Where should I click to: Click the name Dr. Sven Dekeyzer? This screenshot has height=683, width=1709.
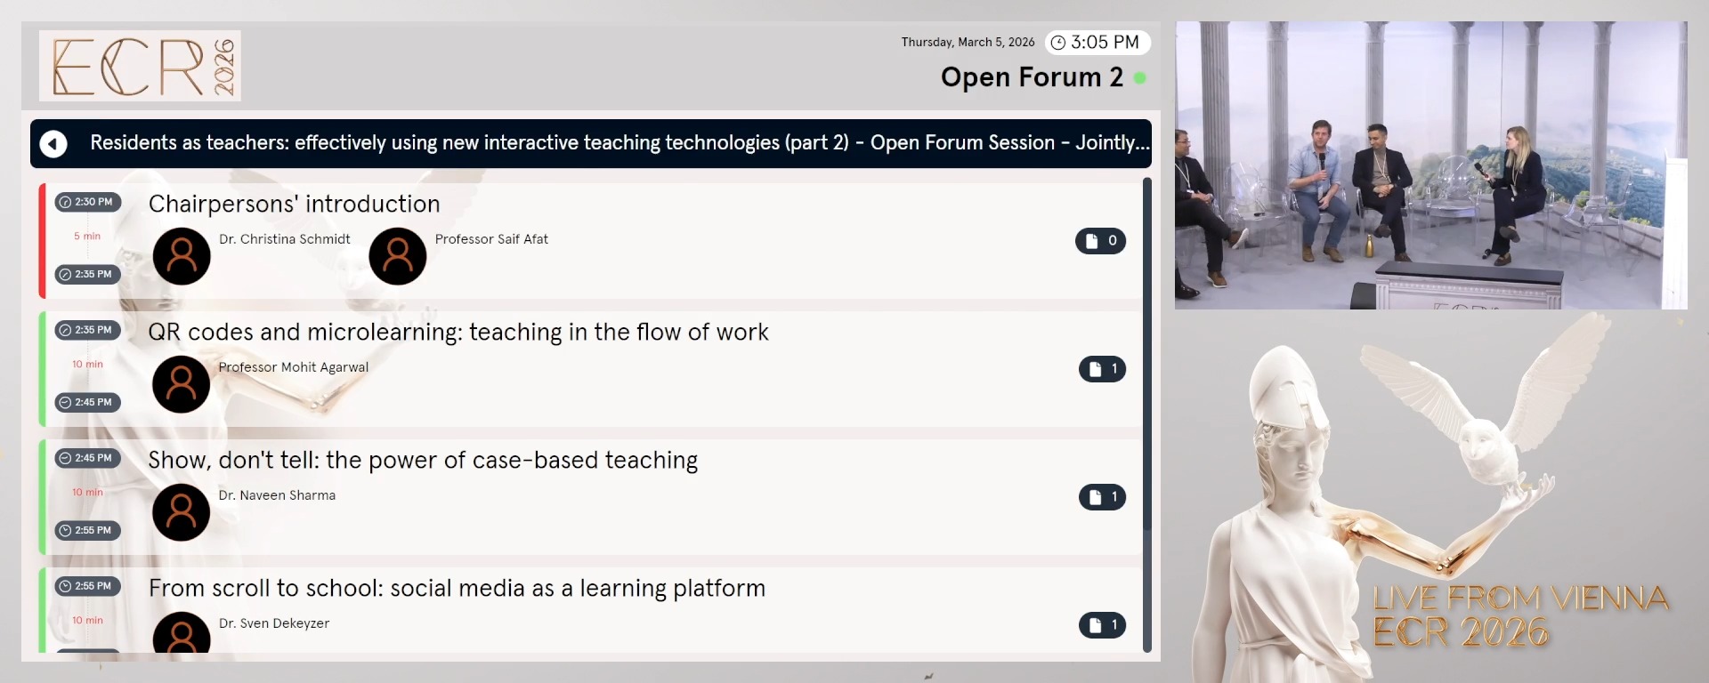[x=274, y=623]
